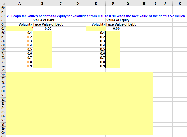Select column I header
This screenshot has height=137, width=187.
pyautogui.click(x=155, y=4)
